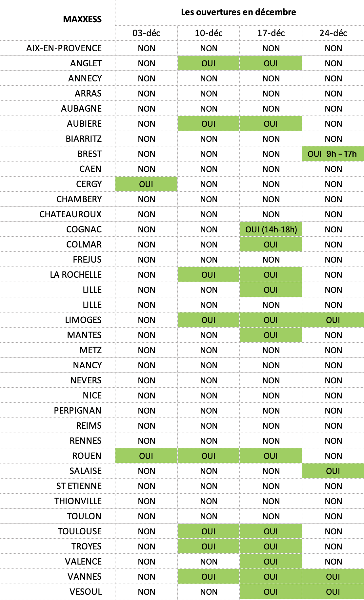Click the COLMAR 17-déc OUI cell

[271, 244]
